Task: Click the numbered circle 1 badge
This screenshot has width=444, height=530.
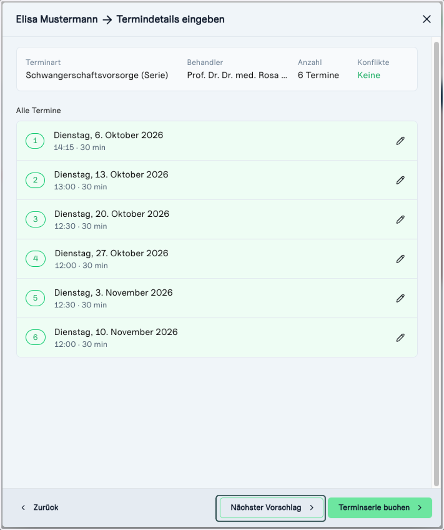Action: tap(35, 141)
